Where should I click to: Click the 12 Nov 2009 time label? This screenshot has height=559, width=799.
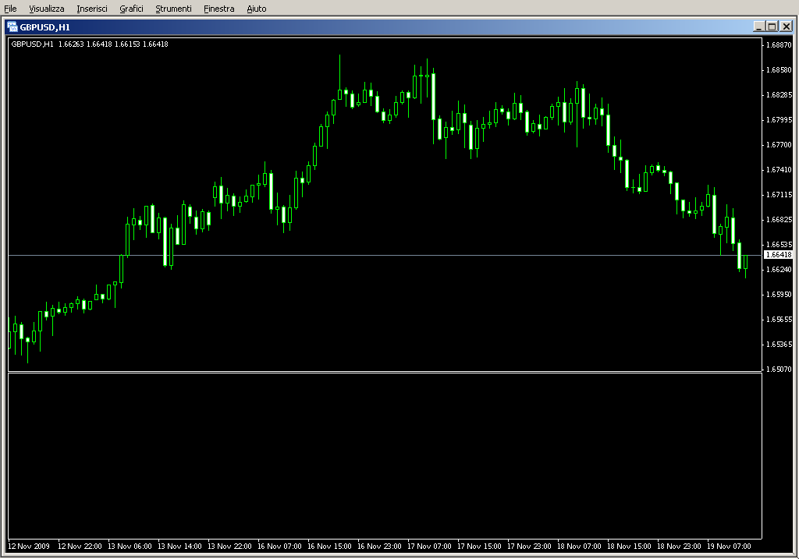[x=29, y=547]
